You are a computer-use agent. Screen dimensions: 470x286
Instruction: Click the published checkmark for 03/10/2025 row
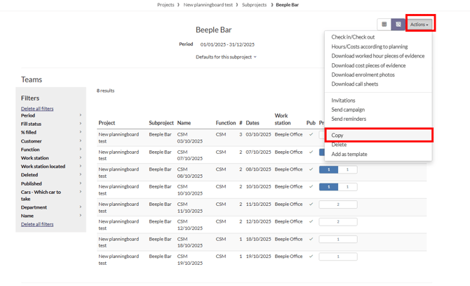point(311,134)
